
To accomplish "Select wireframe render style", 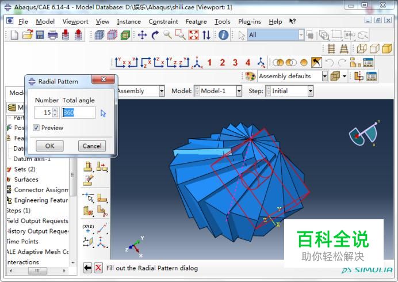I will pyautogui.click(x=361, y=48).
